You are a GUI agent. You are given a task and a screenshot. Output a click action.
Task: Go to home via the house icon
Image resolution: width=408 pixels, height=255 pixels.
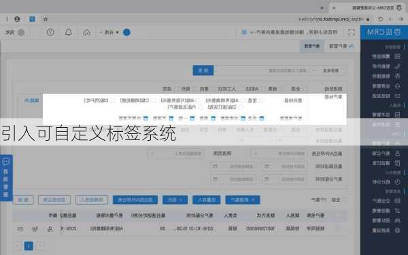tap(86, 32)
